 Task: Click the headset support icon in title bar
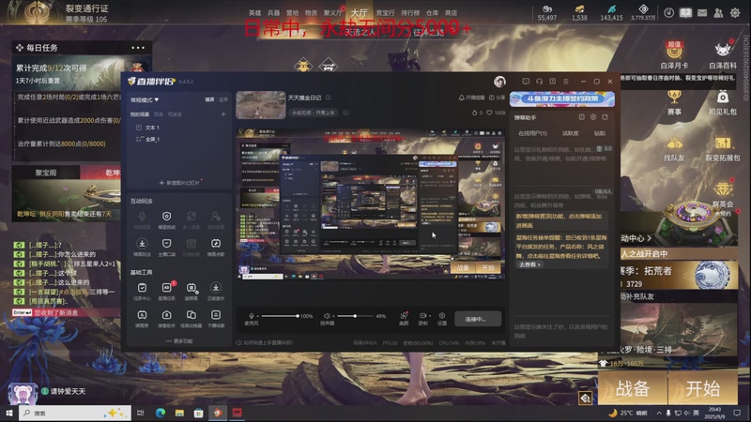539,82
